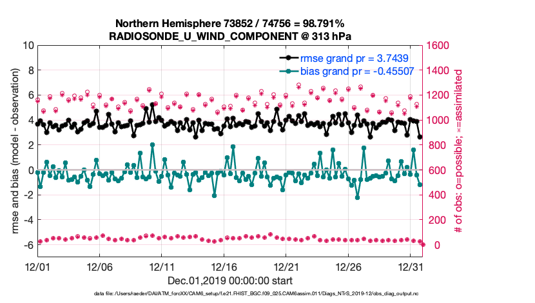Click the 1600 tick on right axis
This screenshot has height=303, width=535.
click(434, 46)
